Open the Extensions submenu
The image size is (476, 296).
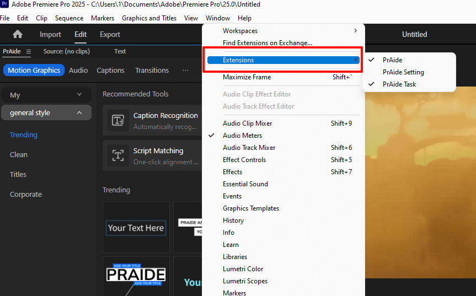[283, 60]
